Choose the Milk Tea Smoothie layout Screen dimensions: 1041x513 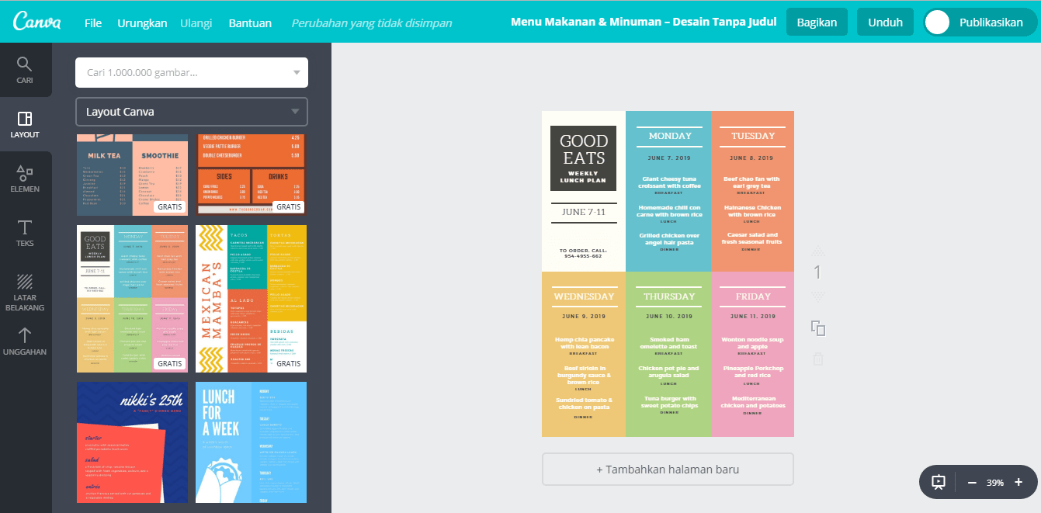132,175
